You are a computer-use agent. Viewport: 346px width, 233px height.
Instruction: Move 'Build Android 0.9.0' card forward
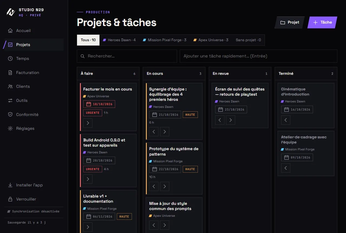point(88,179)
